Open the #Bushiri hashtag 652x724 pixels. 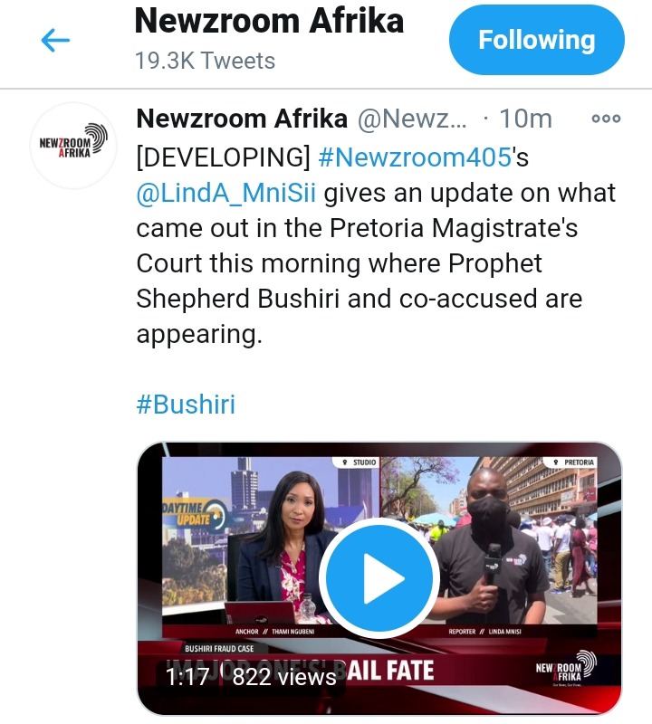[x=186, y=405]
